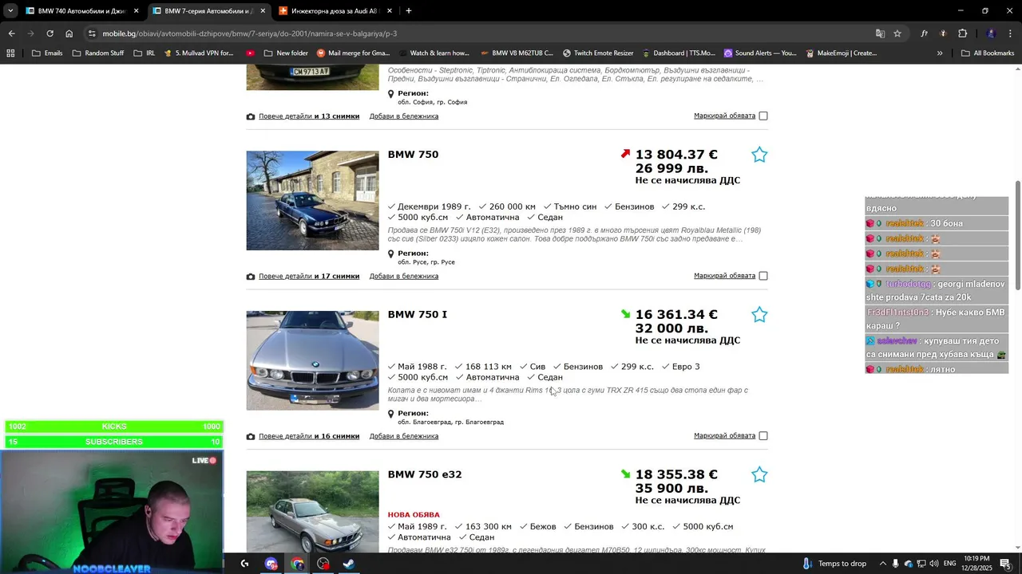Open 'Повече детайли и 17 снимки' link
The width and height of the screenshot is (1022, 574).
coord(309,277)
